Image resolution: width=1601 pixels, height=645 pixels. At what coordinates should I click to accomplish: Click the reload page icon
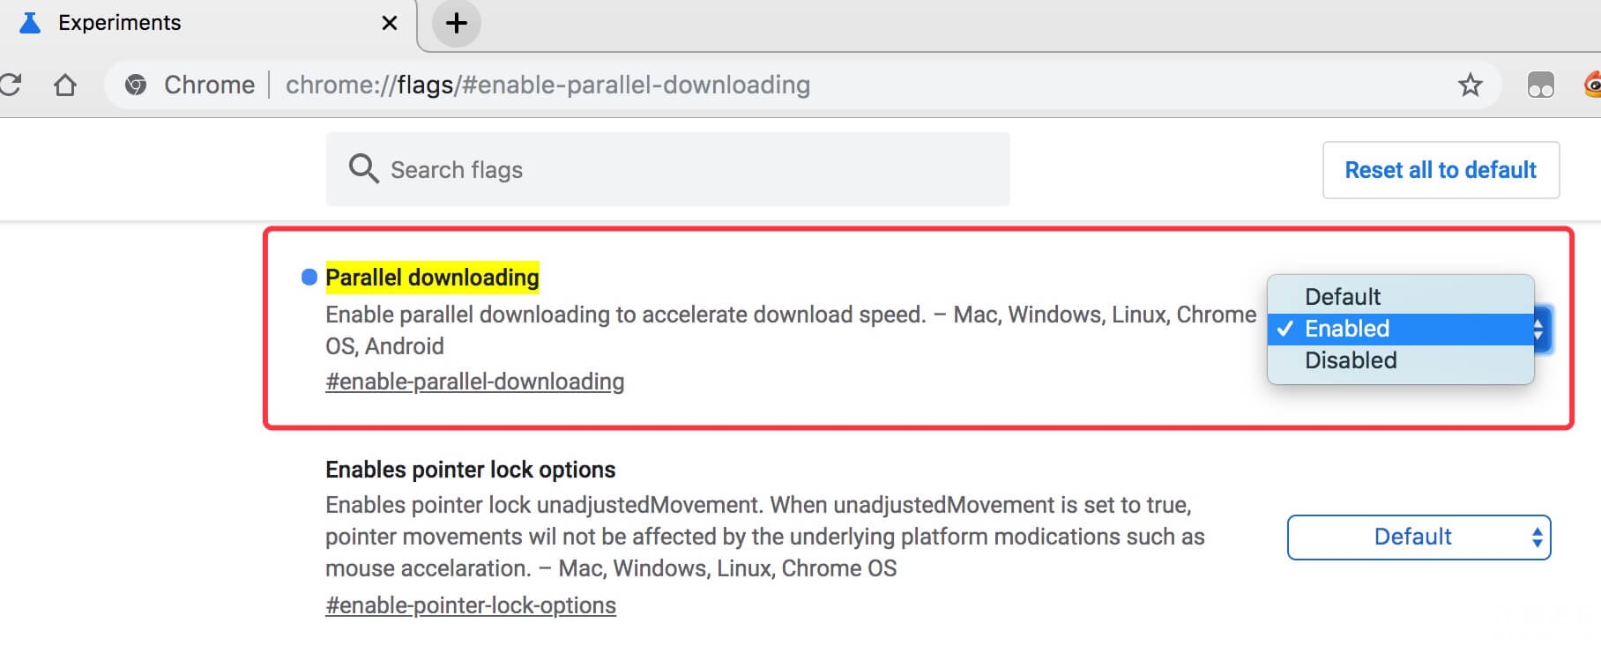pyautogui.click(x=11, y=85)
